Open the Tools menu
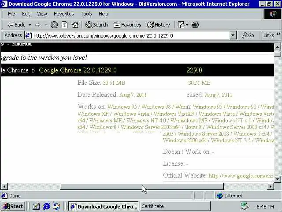Image resolution: width=282 pixels, height=212 pixels. point(86,14)
